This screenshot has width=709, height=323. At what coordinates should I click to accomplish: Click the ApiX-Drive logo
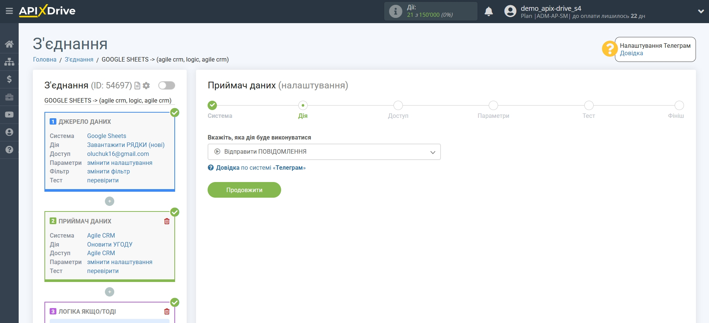pos(47,11)
